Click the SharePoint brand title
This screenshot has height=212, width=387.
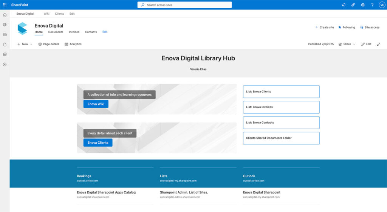tap(20, 5)
